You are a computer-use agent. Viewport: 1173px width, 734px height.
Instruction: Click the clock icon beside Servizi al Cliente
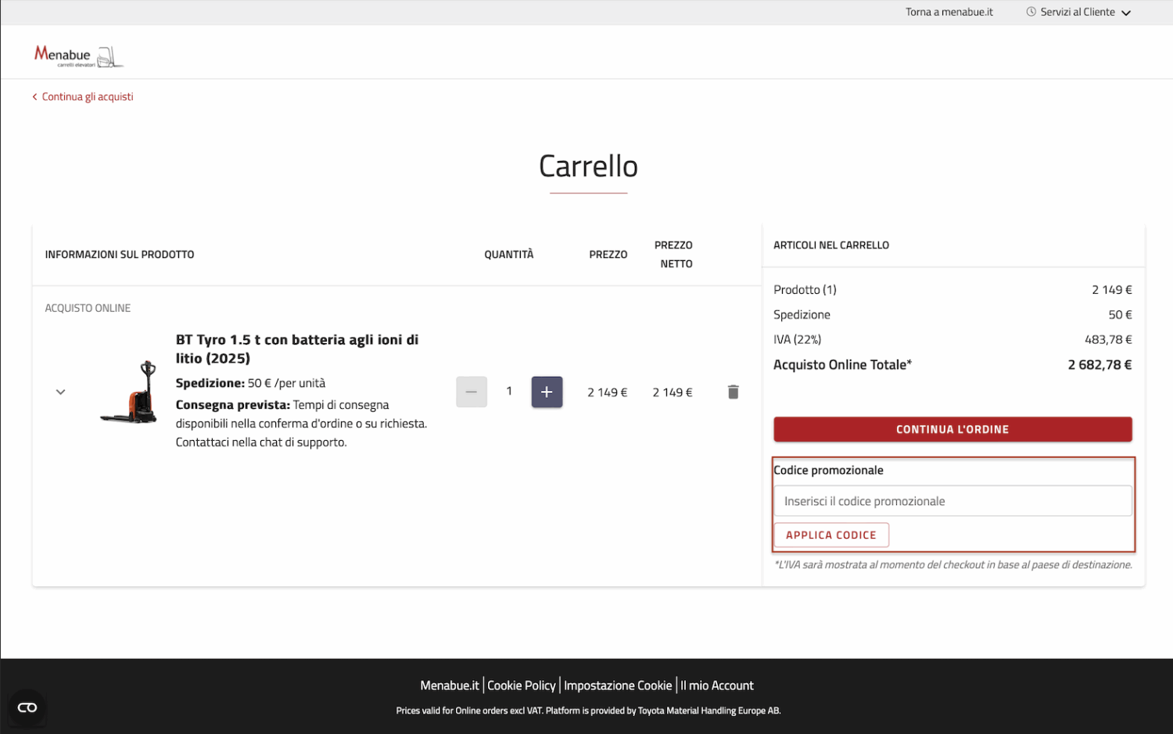coord(1031,12)
